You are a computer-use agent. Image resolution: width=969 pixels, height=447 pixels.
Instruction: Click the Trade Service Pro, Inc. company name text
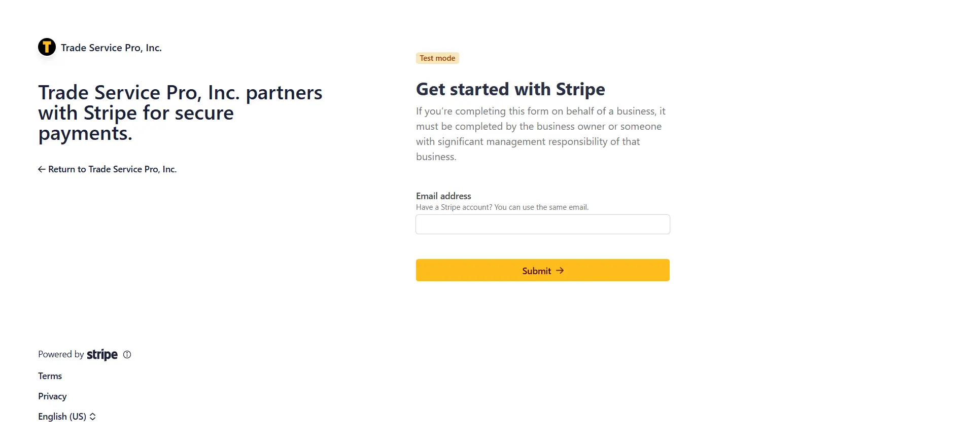point(111,47)
